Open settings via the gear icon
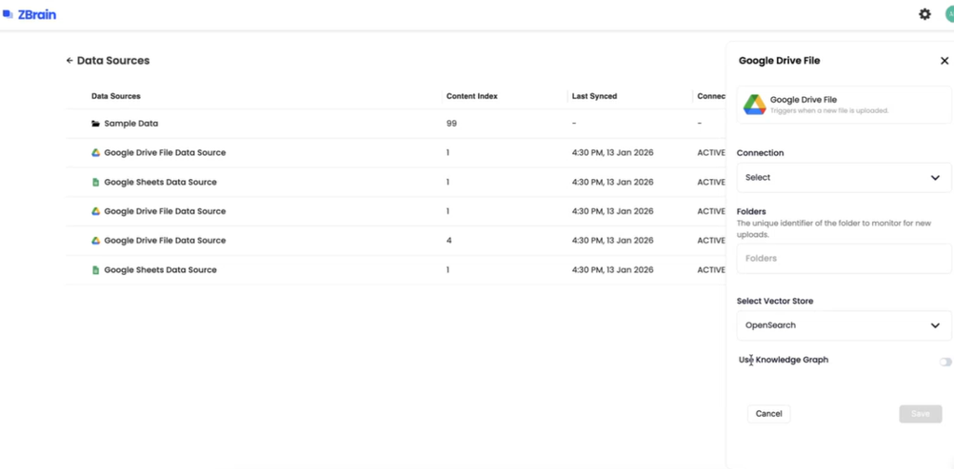The image size is (954, 469). pos(924,14)
